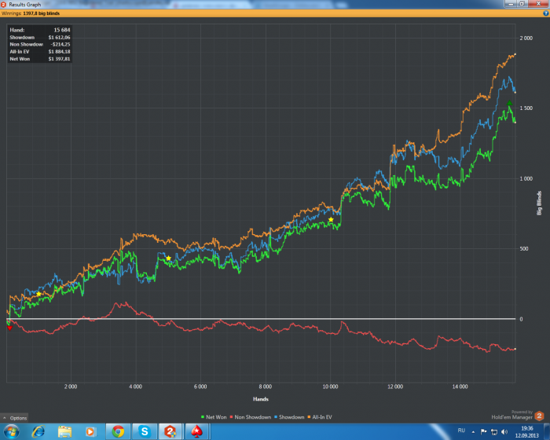The image size is (550, 440).
Task: Toggle the Net Won legend entry
Action: pyautogui.click(x=214, y=417)
